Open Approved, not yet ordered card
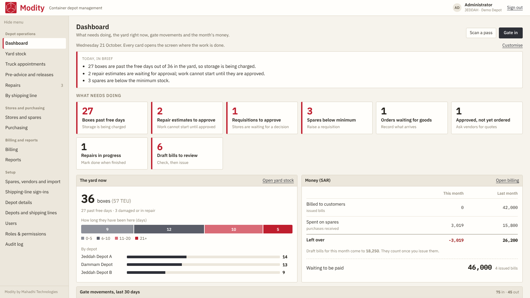The image size is (530, 298). [487, 118]
